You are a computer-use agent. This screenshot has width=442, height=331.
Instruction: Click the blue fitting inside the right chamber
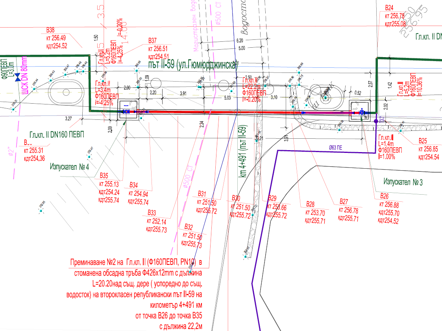[362, 113]
